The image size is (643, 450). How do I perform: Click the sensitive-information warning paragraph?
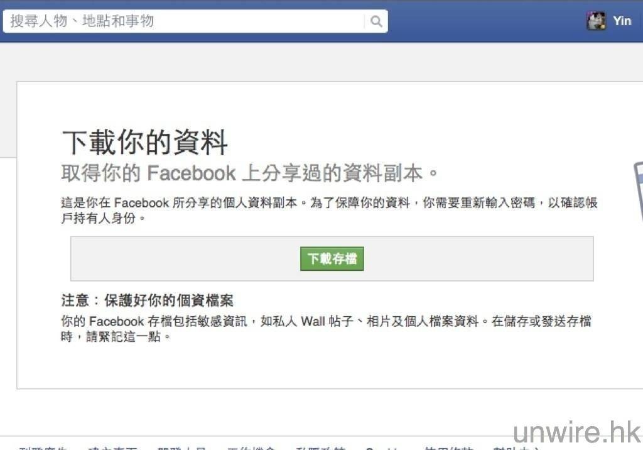click(x=327, y=329)
